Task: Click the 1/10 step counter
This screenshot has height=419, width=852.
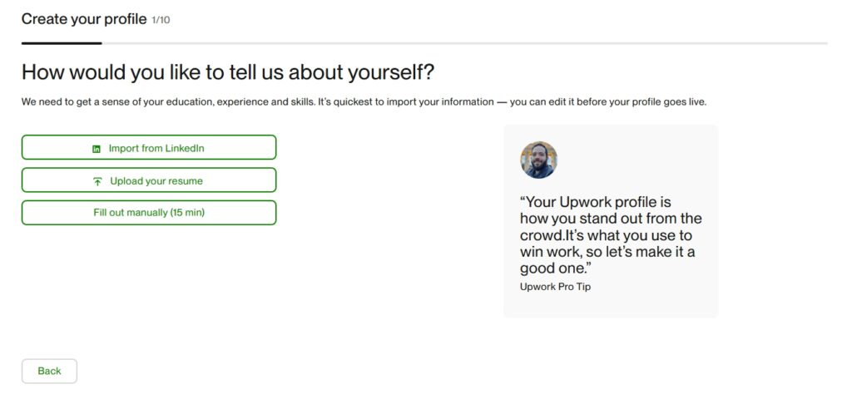Action: click(x=161, y=19)
